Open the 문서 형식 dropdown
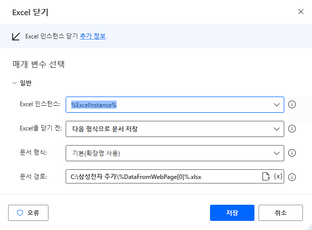This screenshot has height=230, width=312. (277, 153)
